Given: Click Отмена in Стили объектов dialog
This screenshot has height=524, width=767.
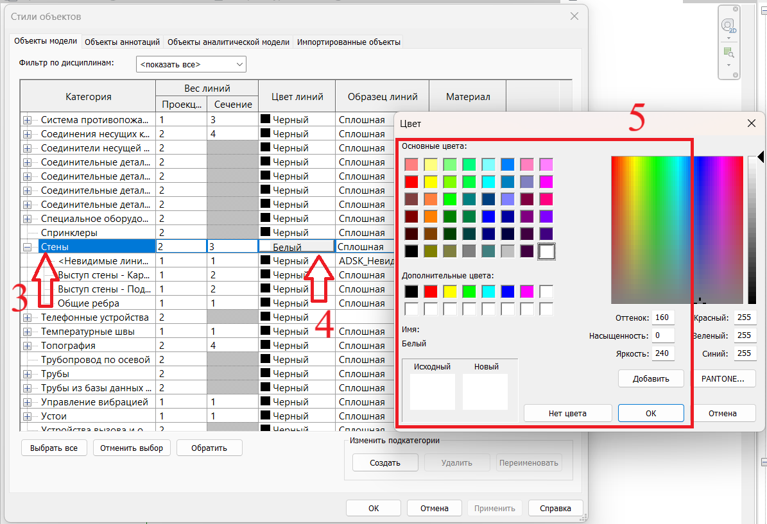Looking at the screenshot, I should tap(435, 509).
